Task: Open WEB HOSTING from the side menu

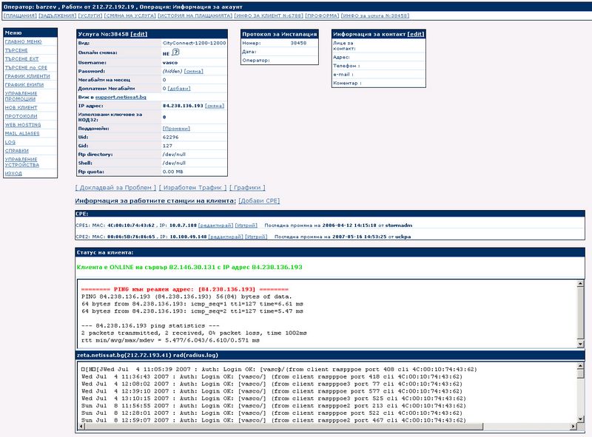Action: [23, 125]
